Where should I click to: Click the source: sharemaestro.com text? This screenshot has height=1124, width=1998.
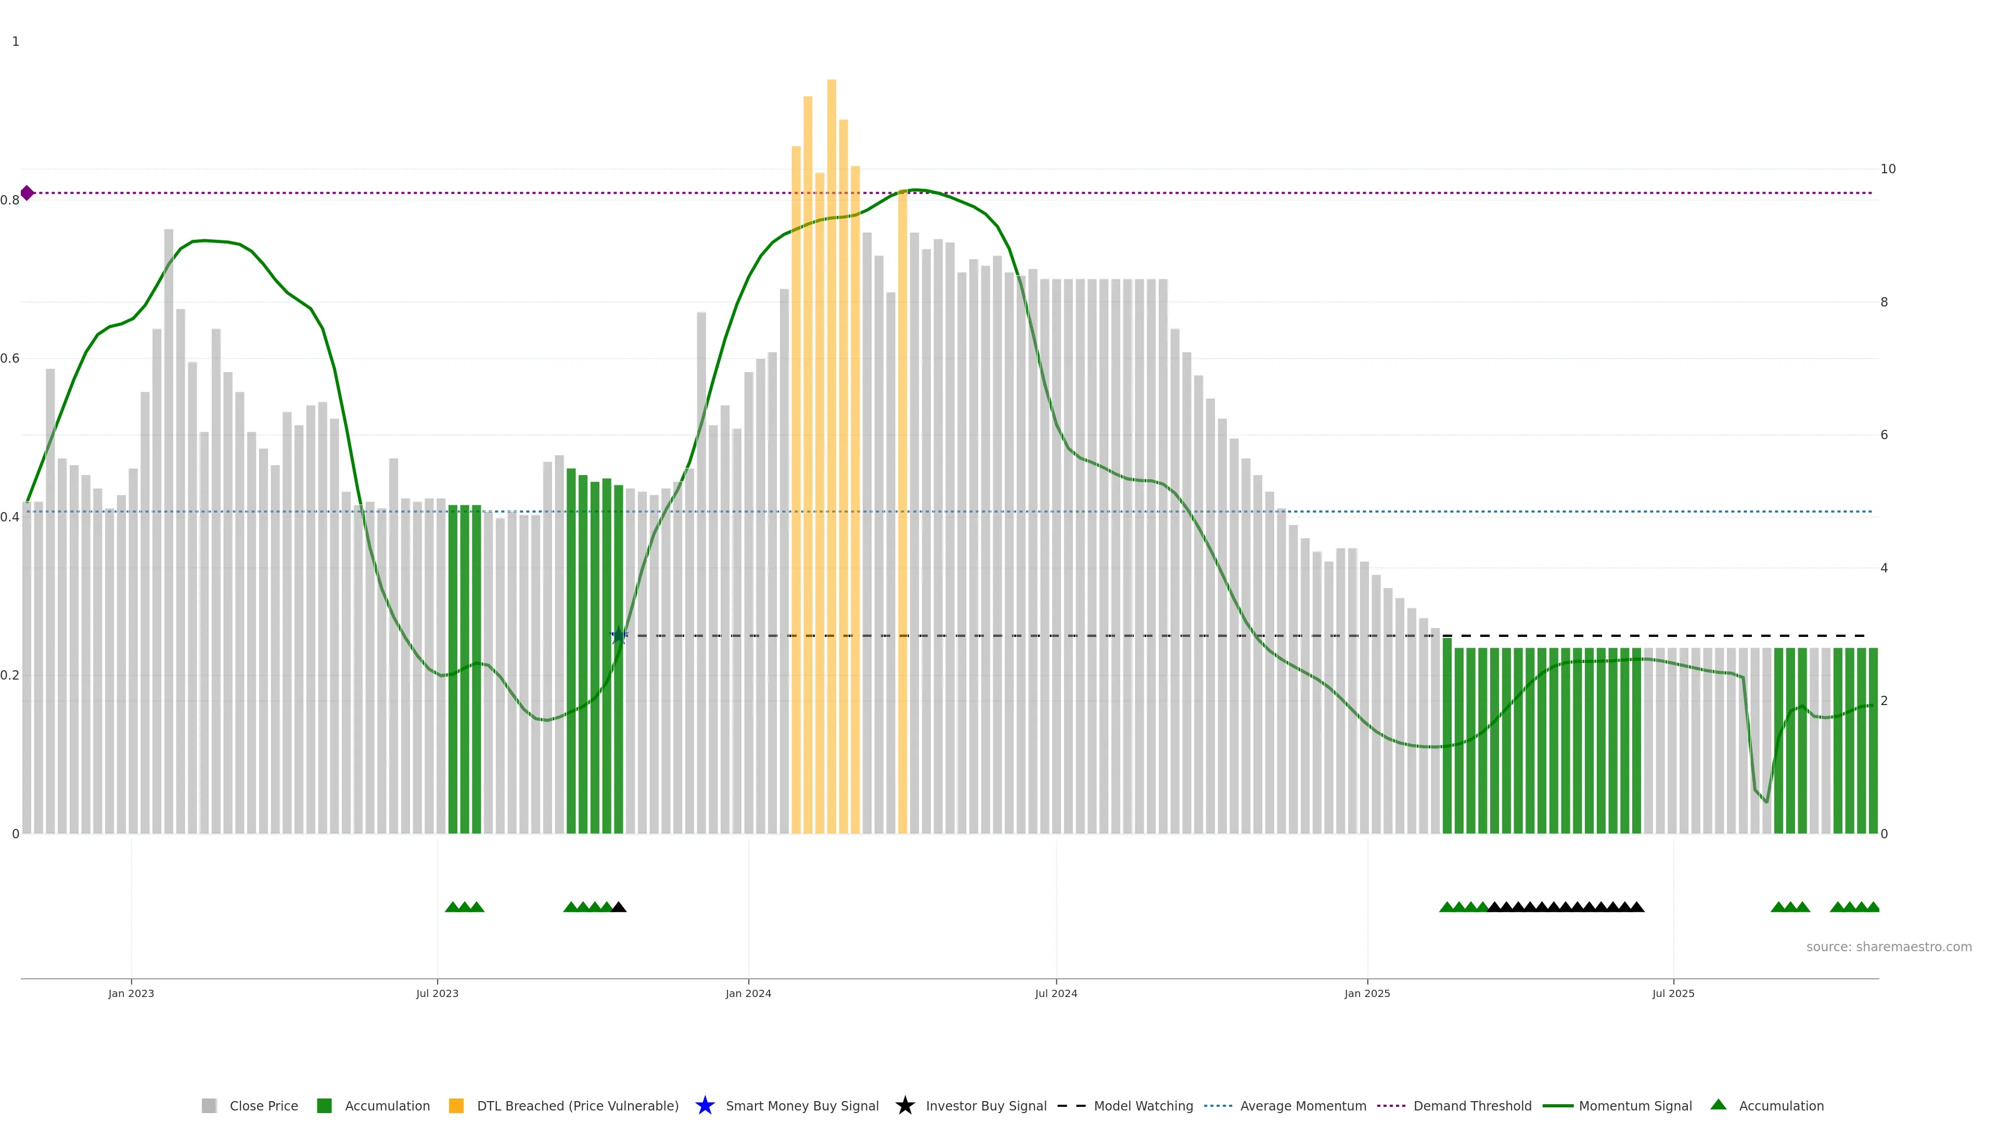1889,947
